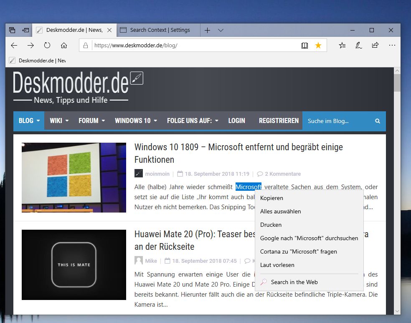Click the yellow favorites star
Viewport: 411px width, 323px height.
tap(318, 46)
